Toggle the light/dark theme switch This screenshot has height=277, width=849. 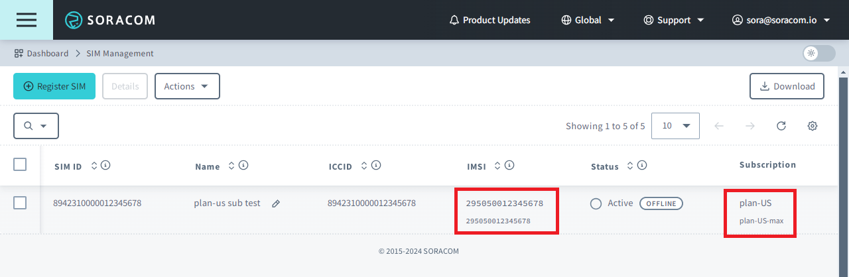(x=818, y=54)
